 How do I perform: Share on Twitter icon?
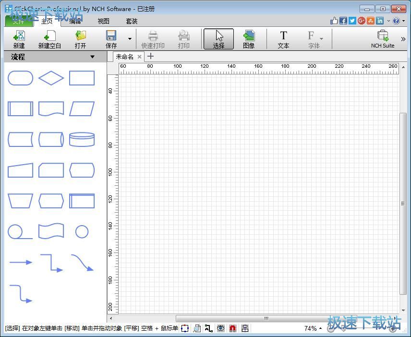tap(352, 21)
